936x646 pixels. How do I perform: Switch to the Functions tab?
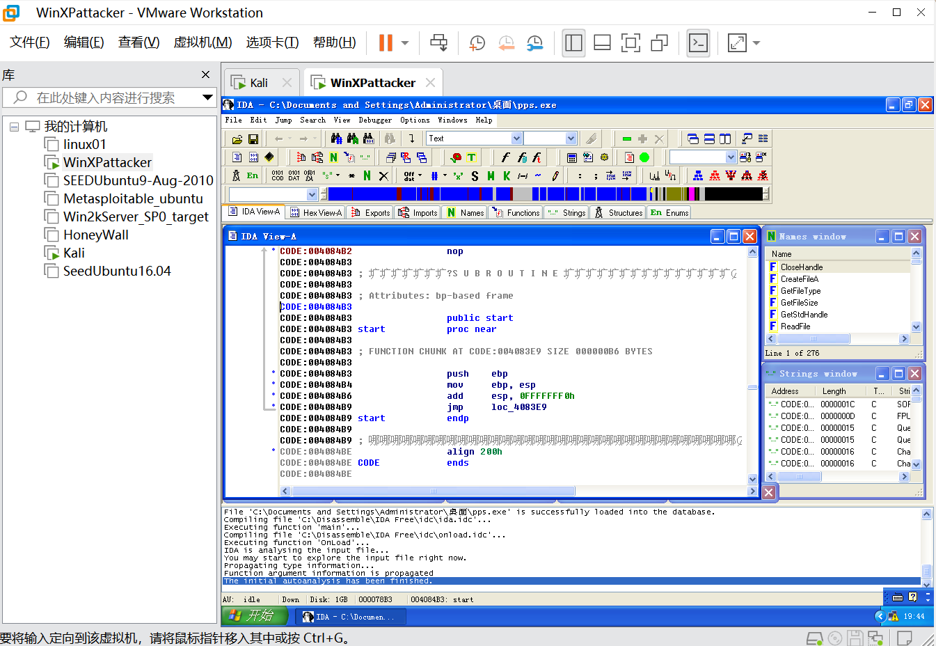click(x=516, y=212)
